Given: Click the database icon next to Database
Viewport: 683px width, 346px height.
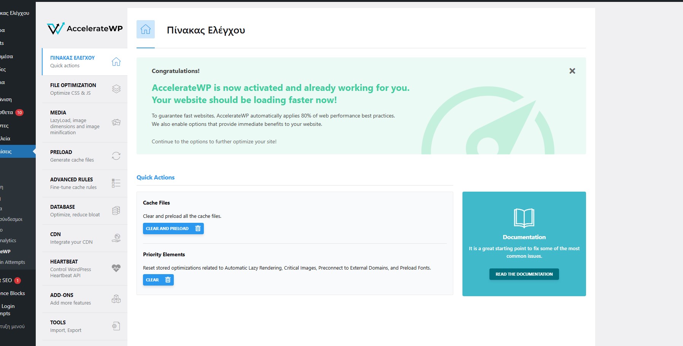Looking at the screenshot, I should [116, 211].
